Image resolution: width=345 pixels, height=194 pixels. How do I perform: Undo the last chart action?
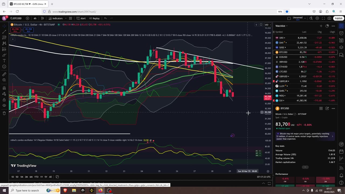[105, 18]
